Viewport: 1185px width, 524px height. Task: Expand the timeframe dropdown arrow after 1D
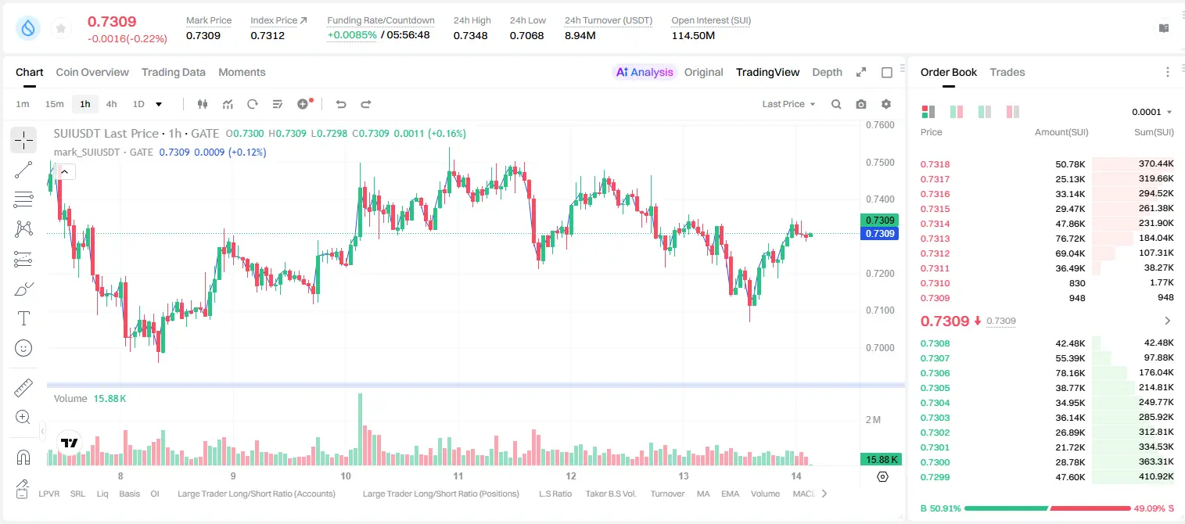159,104
